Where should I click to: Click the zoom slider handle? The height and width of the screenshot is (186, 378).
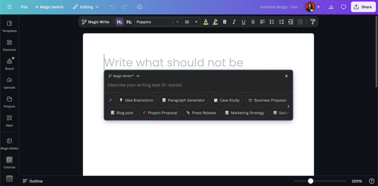(x=311, y=181)
